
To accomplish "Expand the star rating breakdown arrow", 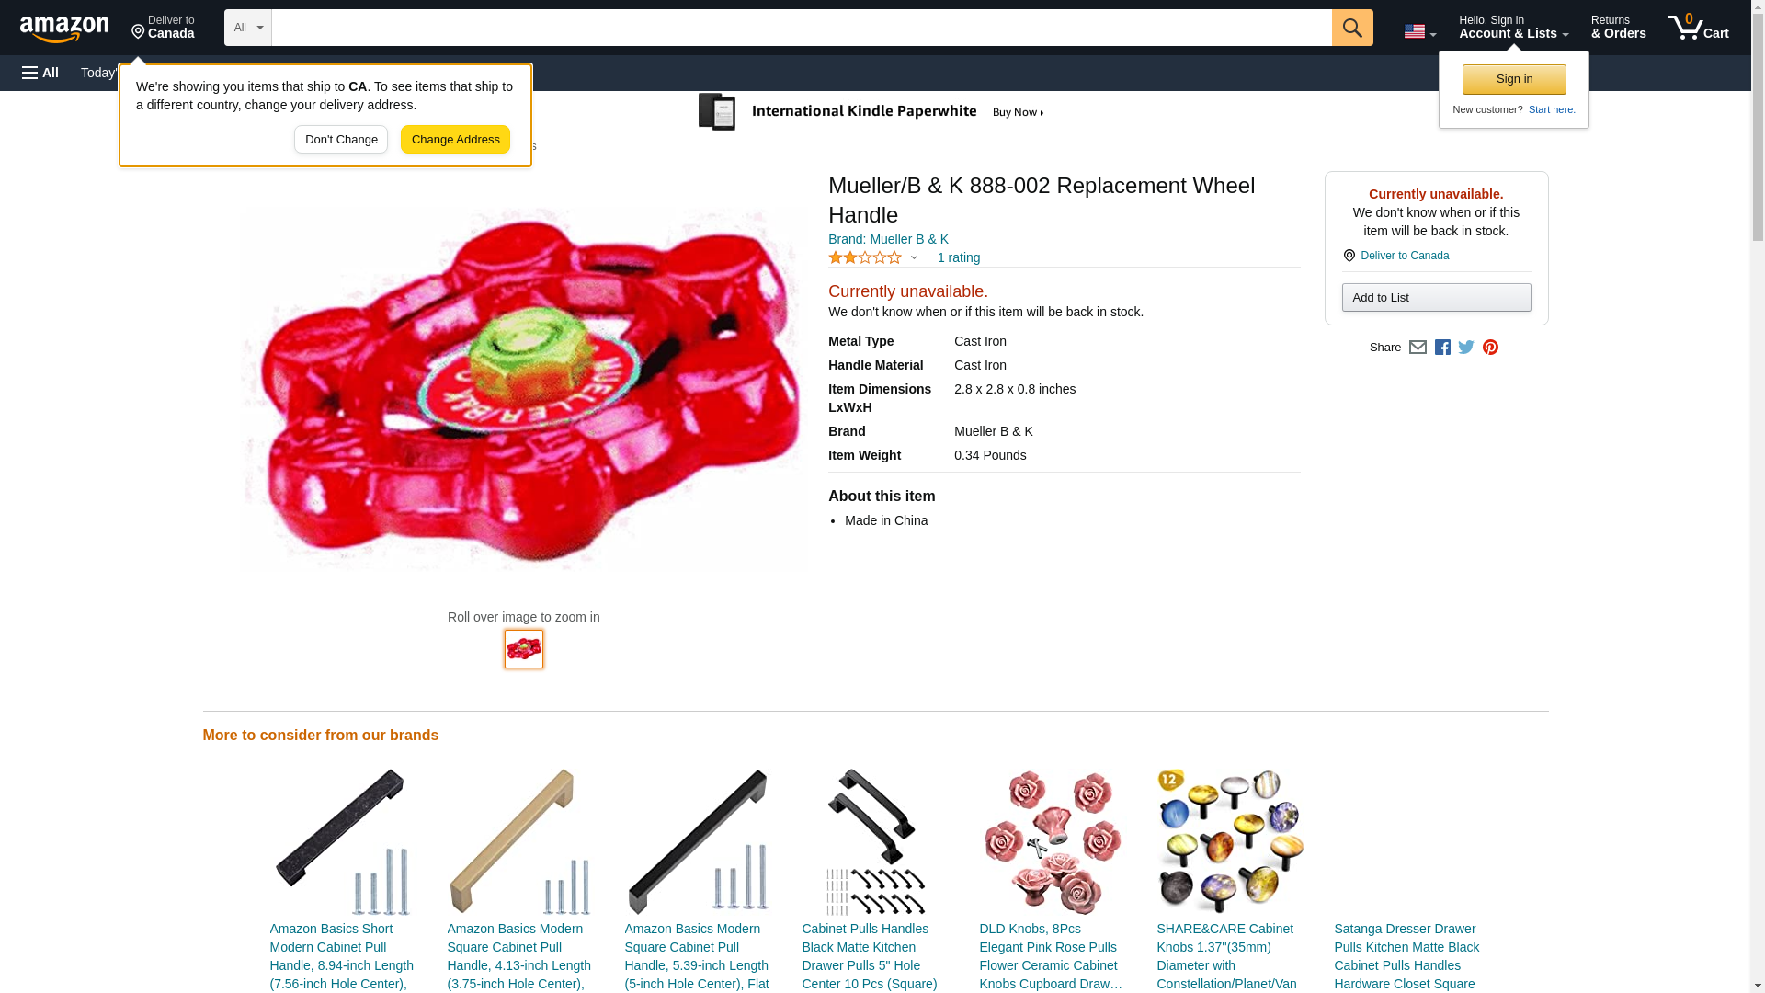I will tap(914, 258).
